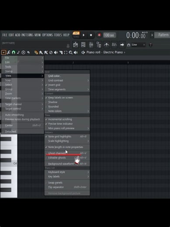Select the Mute tool speaker icon
The width and height of the screenshot is (170, 227).
tap(56, 52)
